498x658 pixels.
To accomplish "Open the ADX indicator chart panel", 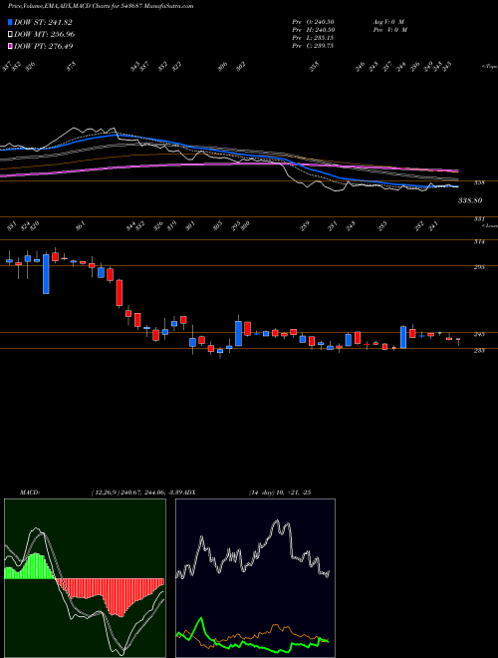I will pyautogui.click(x=255, y=578).
